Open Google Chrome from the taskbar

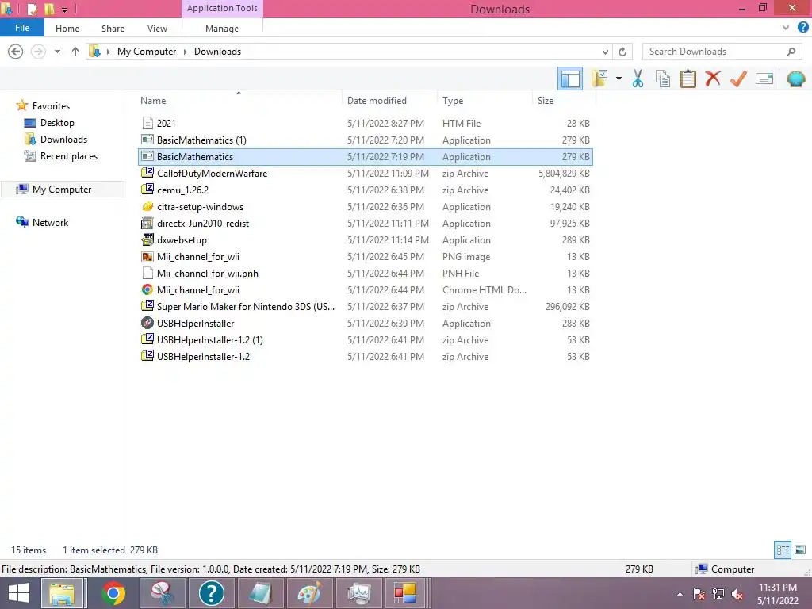click(x=113, y=593)
